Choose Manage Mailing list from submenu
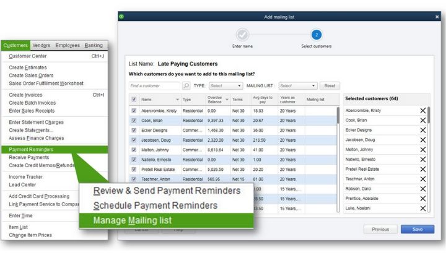The height and width of the screenshot is (255, 446). pos(133,220)
